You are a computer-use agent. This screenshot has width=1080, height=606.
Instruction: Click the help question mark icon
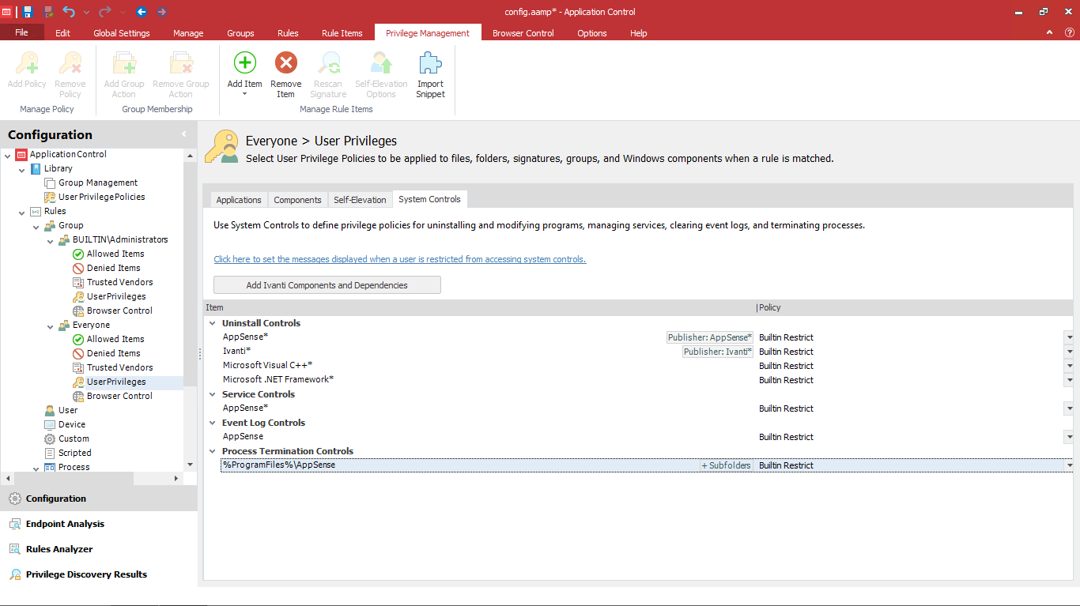(1070, 32)
